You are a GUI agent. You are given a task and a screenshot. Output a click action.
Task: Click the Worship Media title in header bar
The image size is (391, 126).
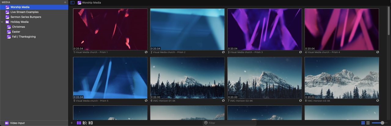point(92,2)
